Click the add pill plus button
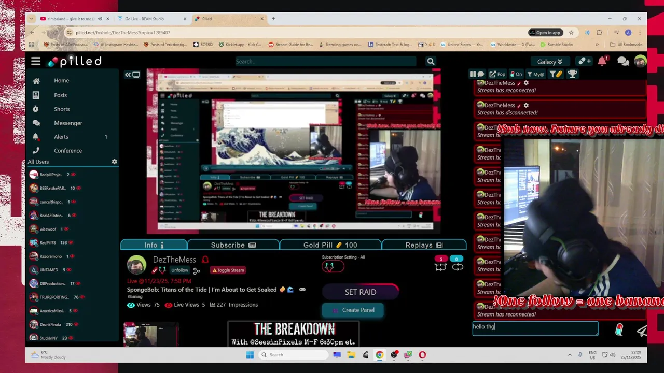This screenshot has height=373, width=664. pyautogui.click(x=585, y=62)
